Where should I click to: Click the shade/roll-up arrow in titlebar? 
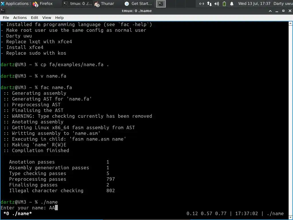pos(270,11)
